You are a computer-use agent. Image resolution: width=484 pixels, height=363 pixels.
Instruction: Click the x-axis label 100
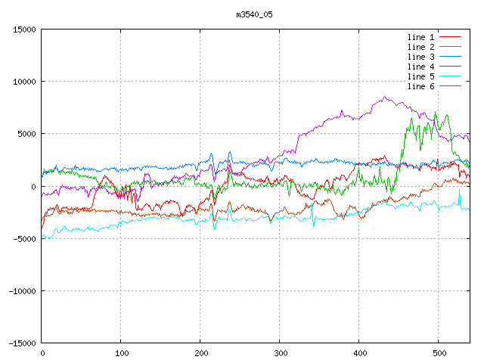click(122, 353)
